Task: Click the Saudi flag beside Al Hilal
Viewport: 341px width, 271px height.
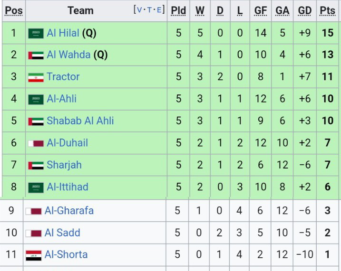Action: [36, 33]
